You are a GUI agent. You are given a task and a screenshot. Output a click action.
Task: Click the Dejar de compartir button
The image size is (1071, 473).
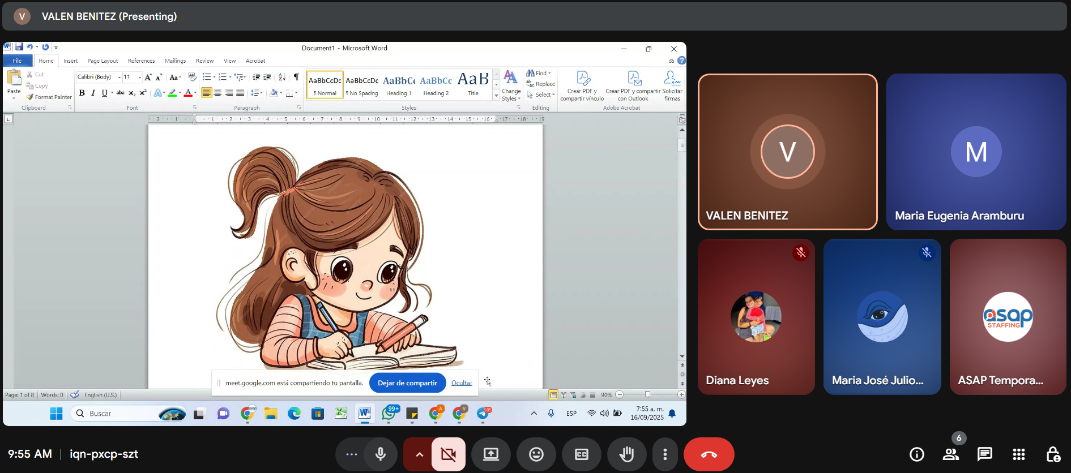(407, 383)
